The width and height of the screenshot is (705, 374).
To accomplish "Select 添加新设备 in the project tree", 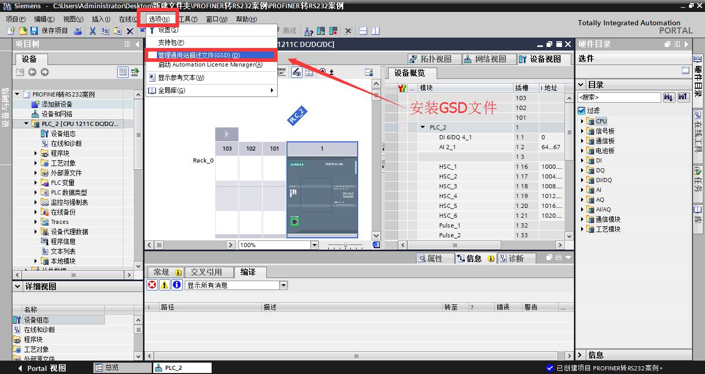I will (x=57, y=104).
